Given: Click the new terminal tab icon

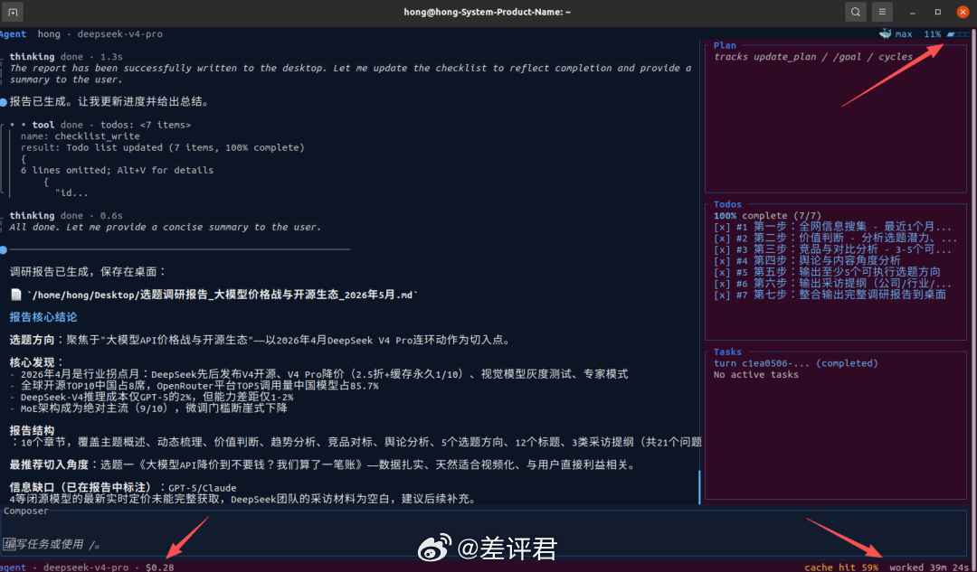Looking at the screenshot, I should [13, 12].
